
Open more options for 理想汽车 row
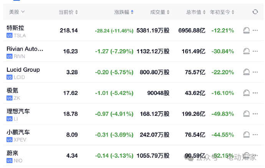[x=255, y=114]
